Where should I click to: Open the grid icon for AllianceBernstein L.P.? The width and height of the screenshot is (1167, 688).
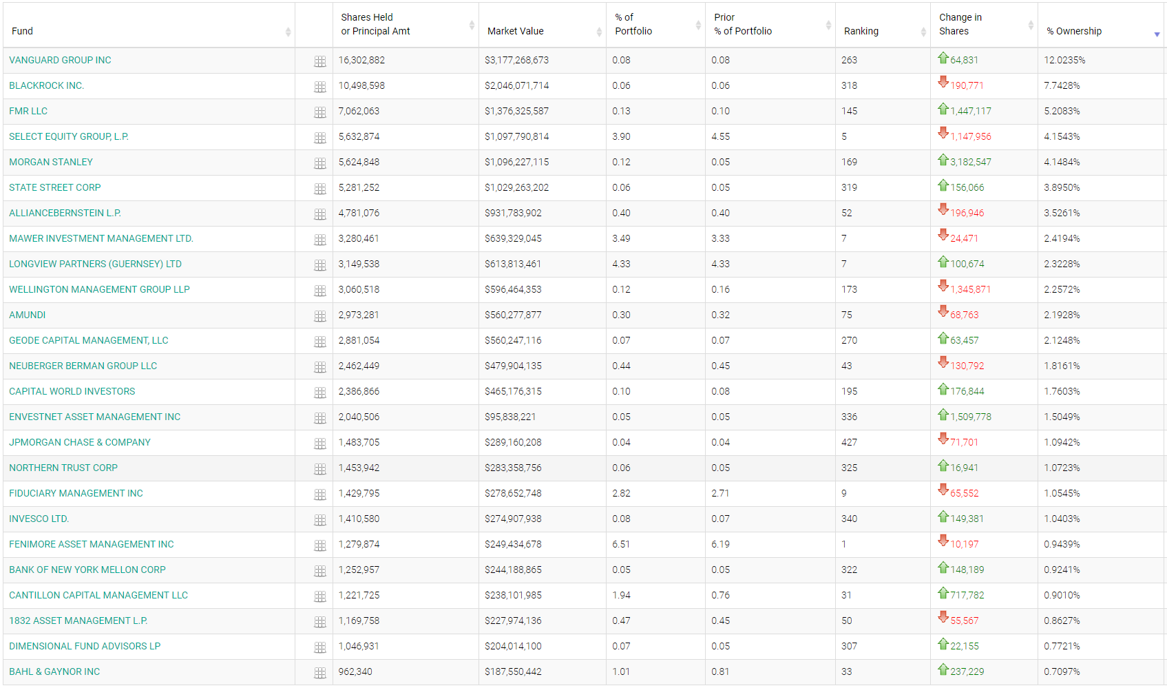[x=320, y=214]
